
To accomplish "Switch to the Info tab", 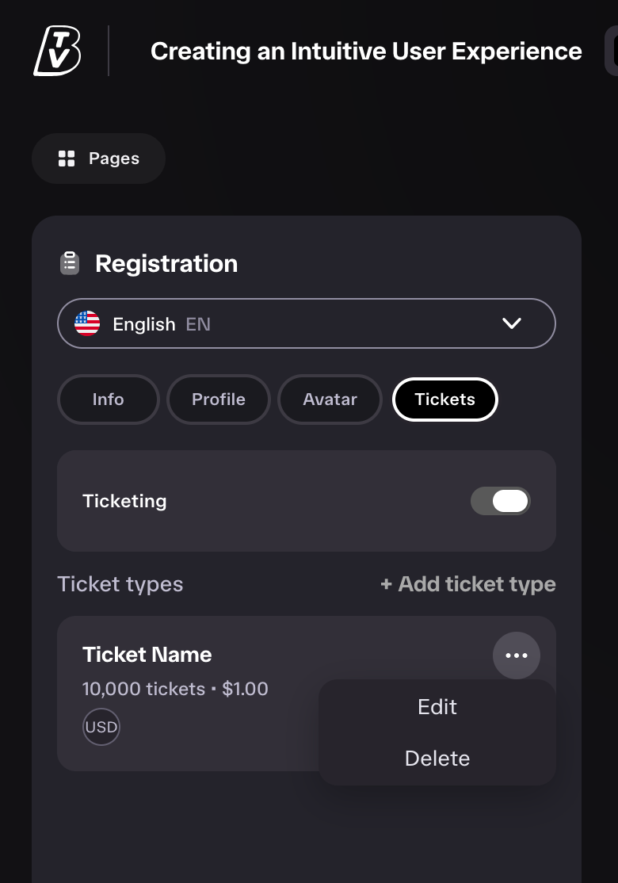I will click(108, 399).
